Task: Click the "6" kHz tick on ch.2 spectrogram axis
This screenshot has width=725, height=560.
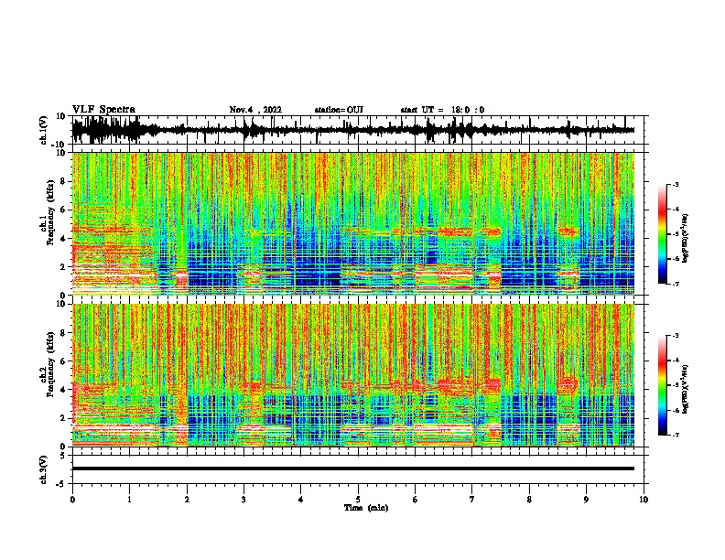Action: tap(64, 361)
